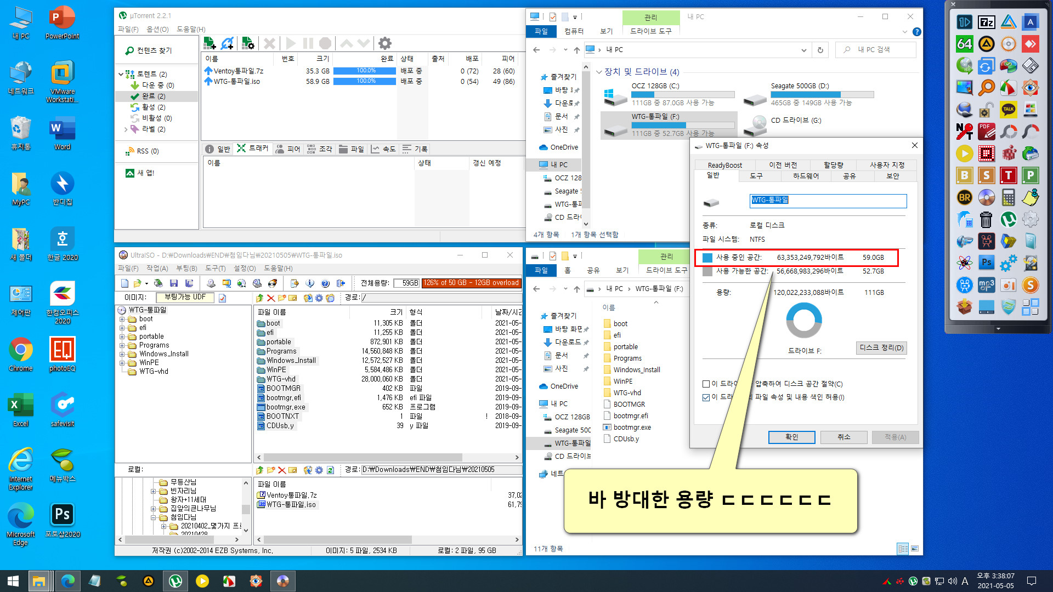The image size is (1053, 592).
Task: Switch to ReadyBoost tab in properties dialog
Action: click(724, 165)
